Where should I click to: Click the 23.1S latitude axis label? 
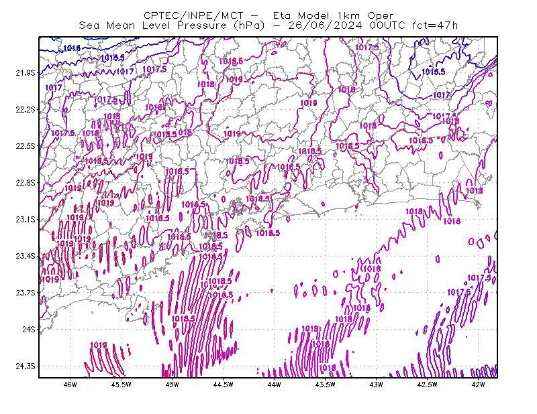(x=26, y=219)
